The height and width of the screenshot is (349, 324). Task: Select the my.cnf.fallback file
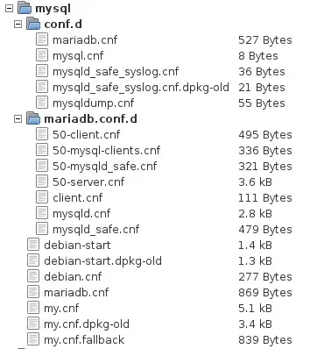[x=84, y=340]
